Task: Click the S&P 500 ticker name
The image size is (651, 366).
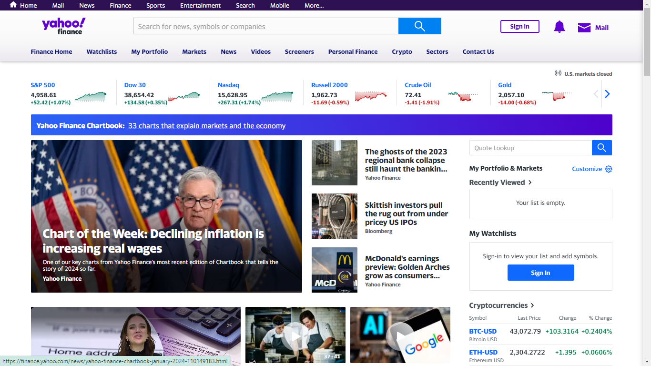Action: point(43,85)
